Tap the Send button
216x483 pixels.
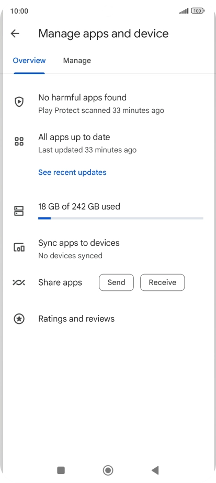116,282
